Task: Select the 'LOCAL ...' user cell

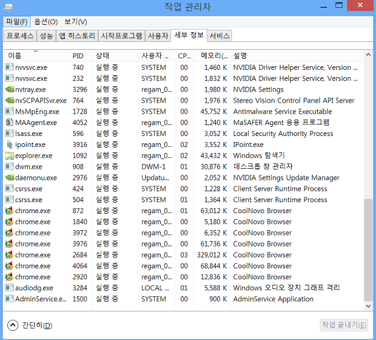Action: point(155,288)
